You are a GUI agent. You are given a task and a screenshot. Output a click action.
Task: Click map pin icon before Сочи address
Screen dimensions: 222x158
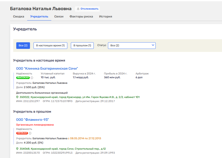pyautogui.click(x=17, y=149)
